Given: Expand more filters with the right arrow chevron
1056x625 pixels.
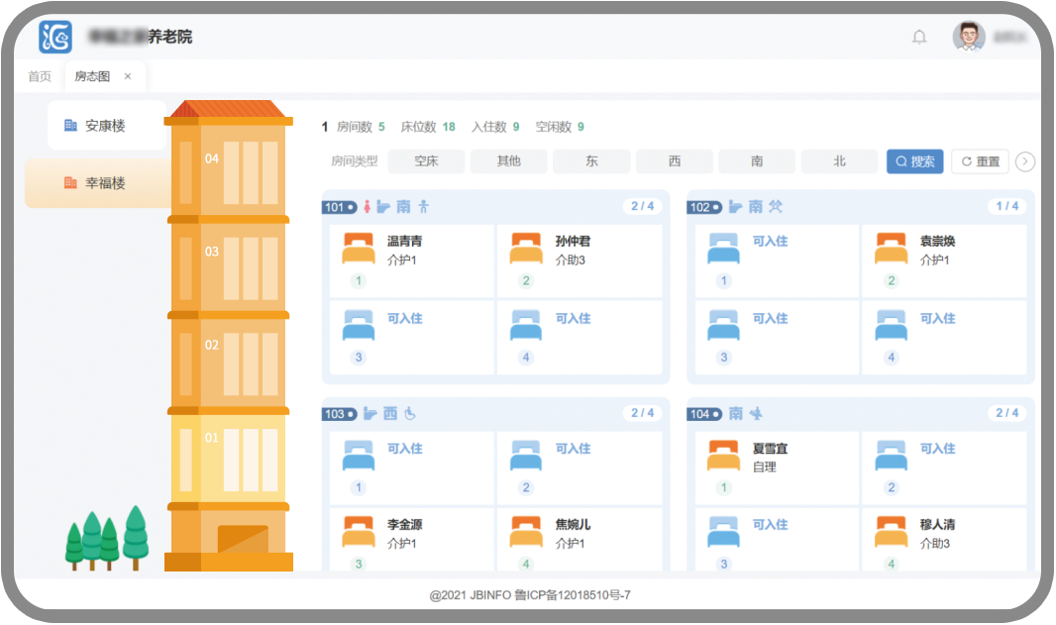Looking at the screenshot, I should click(x=1025, y=160).
